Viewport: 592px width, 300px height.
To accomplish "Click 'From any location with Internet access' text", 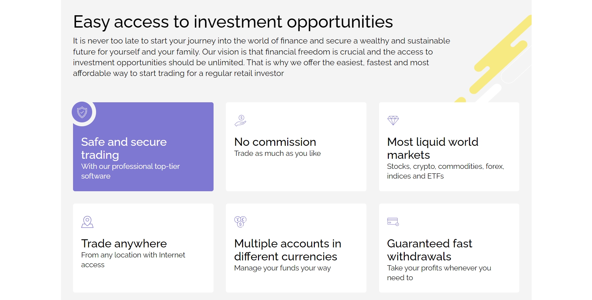I will (133, 260).
